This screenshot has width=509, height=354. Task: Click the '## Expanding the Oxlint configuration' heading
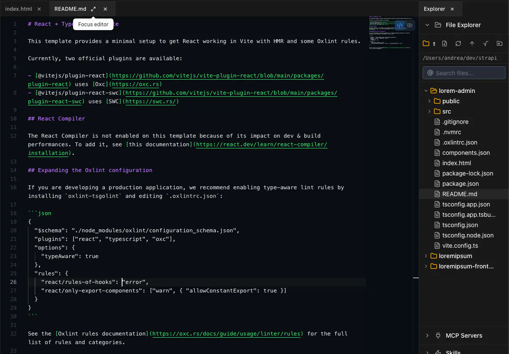[90, 170]
